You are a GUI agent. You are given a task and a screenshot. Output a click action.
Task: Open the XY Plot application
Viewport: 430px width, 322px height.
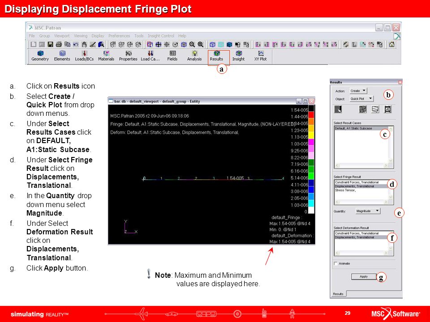261,56
